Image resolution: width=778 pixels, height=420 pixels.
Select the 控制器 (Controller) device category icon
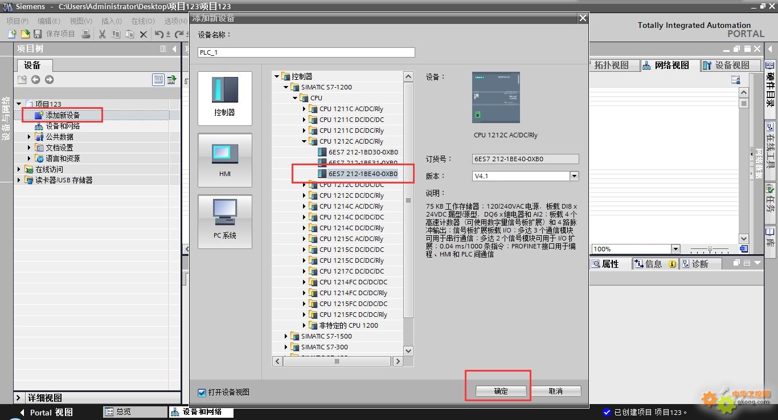tap(224, 98)
